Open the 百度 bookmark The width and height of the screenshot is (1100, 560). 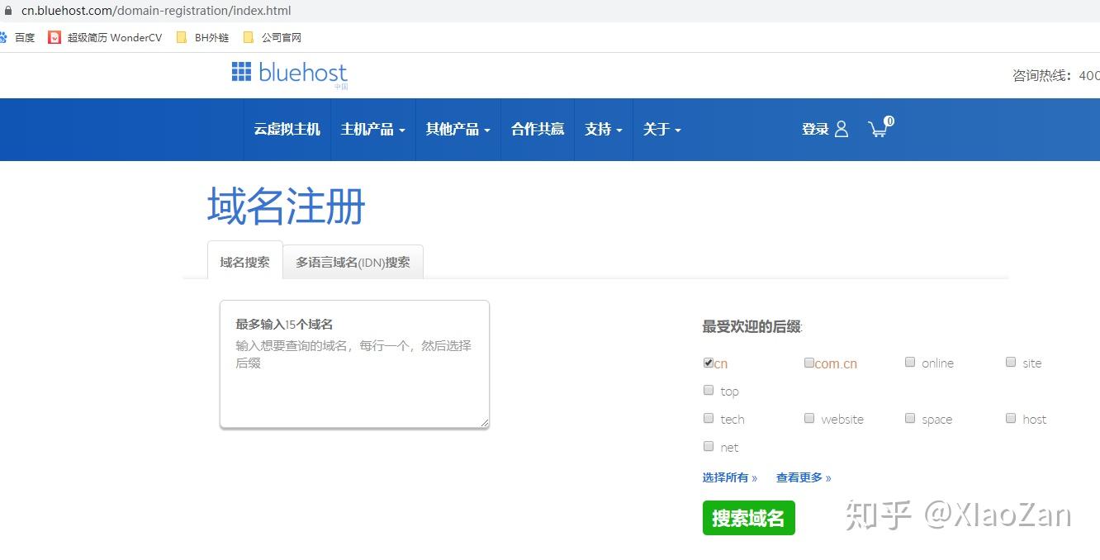[17, 37]
